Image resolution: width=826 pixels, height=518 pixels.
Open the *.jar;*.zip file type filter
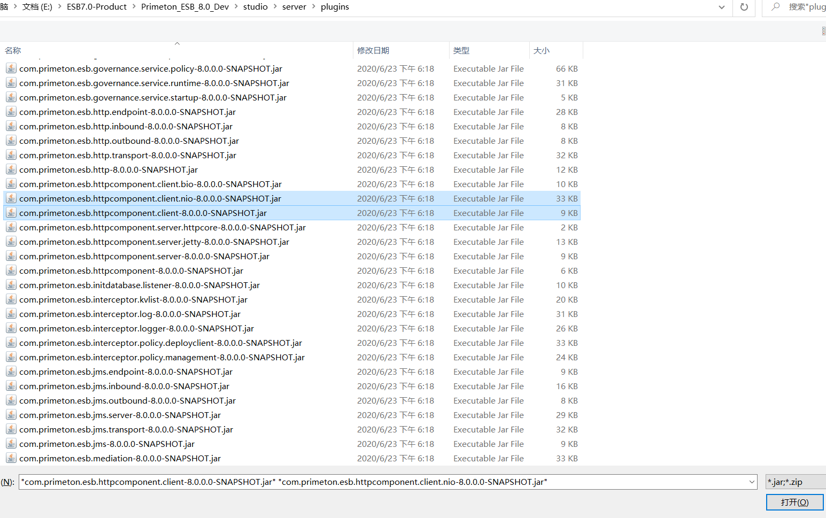pos(795,482)
